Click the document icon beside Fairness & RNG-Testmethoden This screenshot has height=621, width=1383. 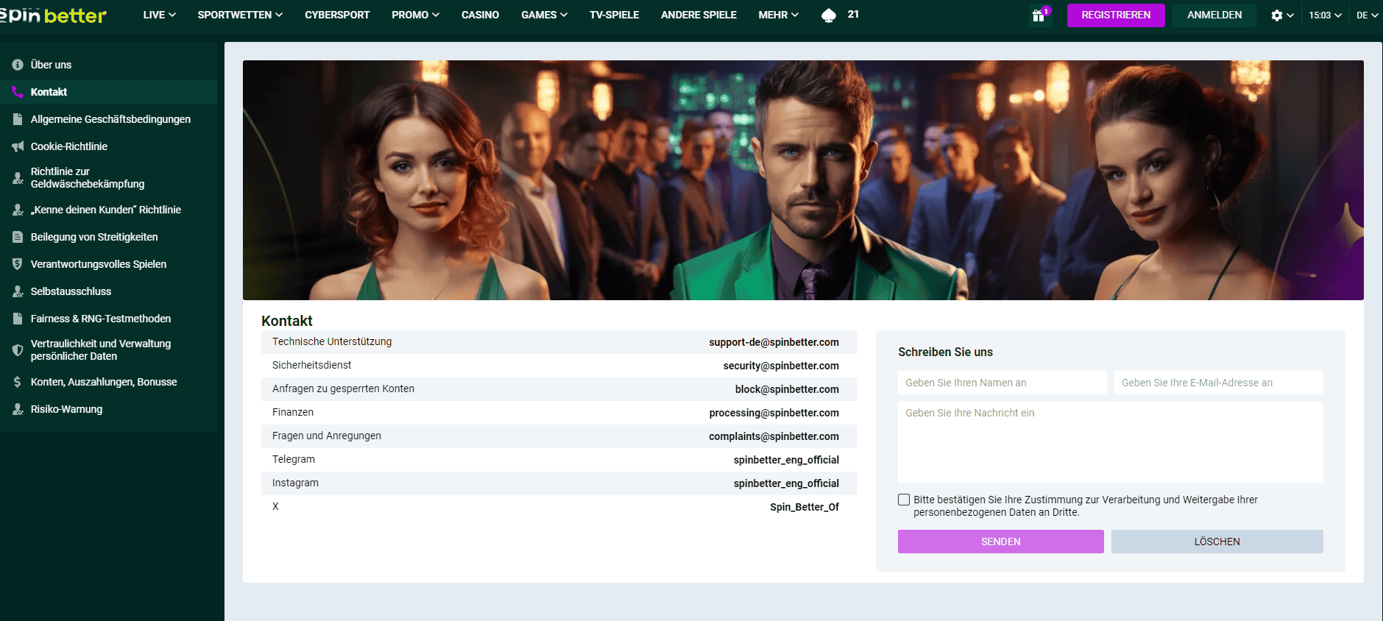(x=18, y=319)
